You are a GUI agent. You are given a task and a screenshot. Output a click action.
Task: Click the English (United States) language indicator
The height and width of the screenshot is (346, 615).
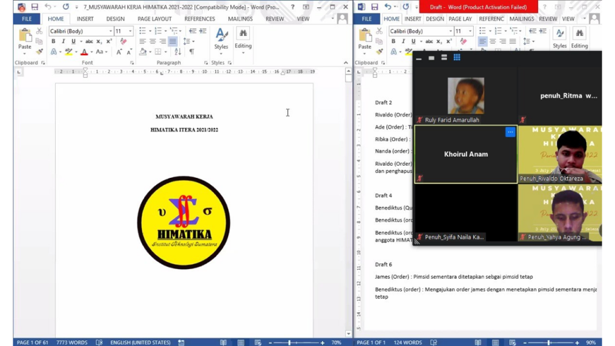coord(140,342)
